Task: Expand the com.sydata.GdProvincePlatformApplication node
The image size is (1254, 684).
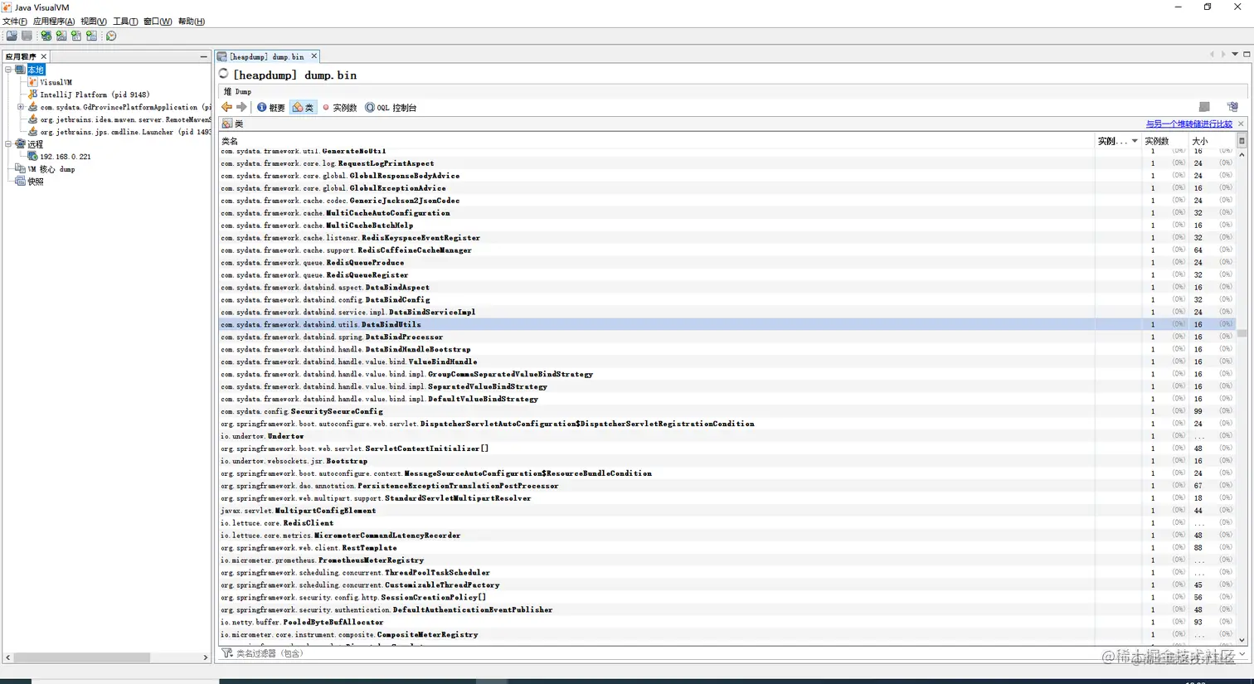Action: coord(21,107)
